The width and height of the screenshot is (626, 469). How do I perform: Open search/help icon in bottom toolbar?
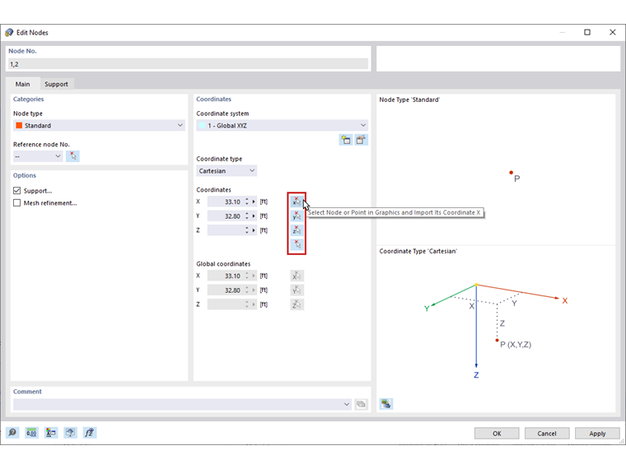click(12, 433)
